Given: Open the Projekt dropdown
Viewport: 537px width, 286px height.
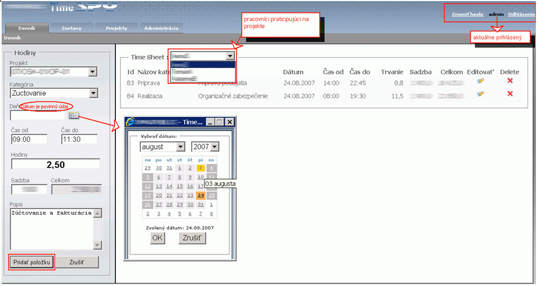Looking at the screenshot, I should pos(93,72).
